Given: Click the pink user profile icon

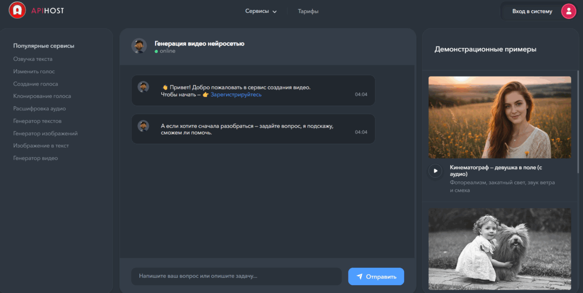Looking at the screenshot, I should pos(568,11).
